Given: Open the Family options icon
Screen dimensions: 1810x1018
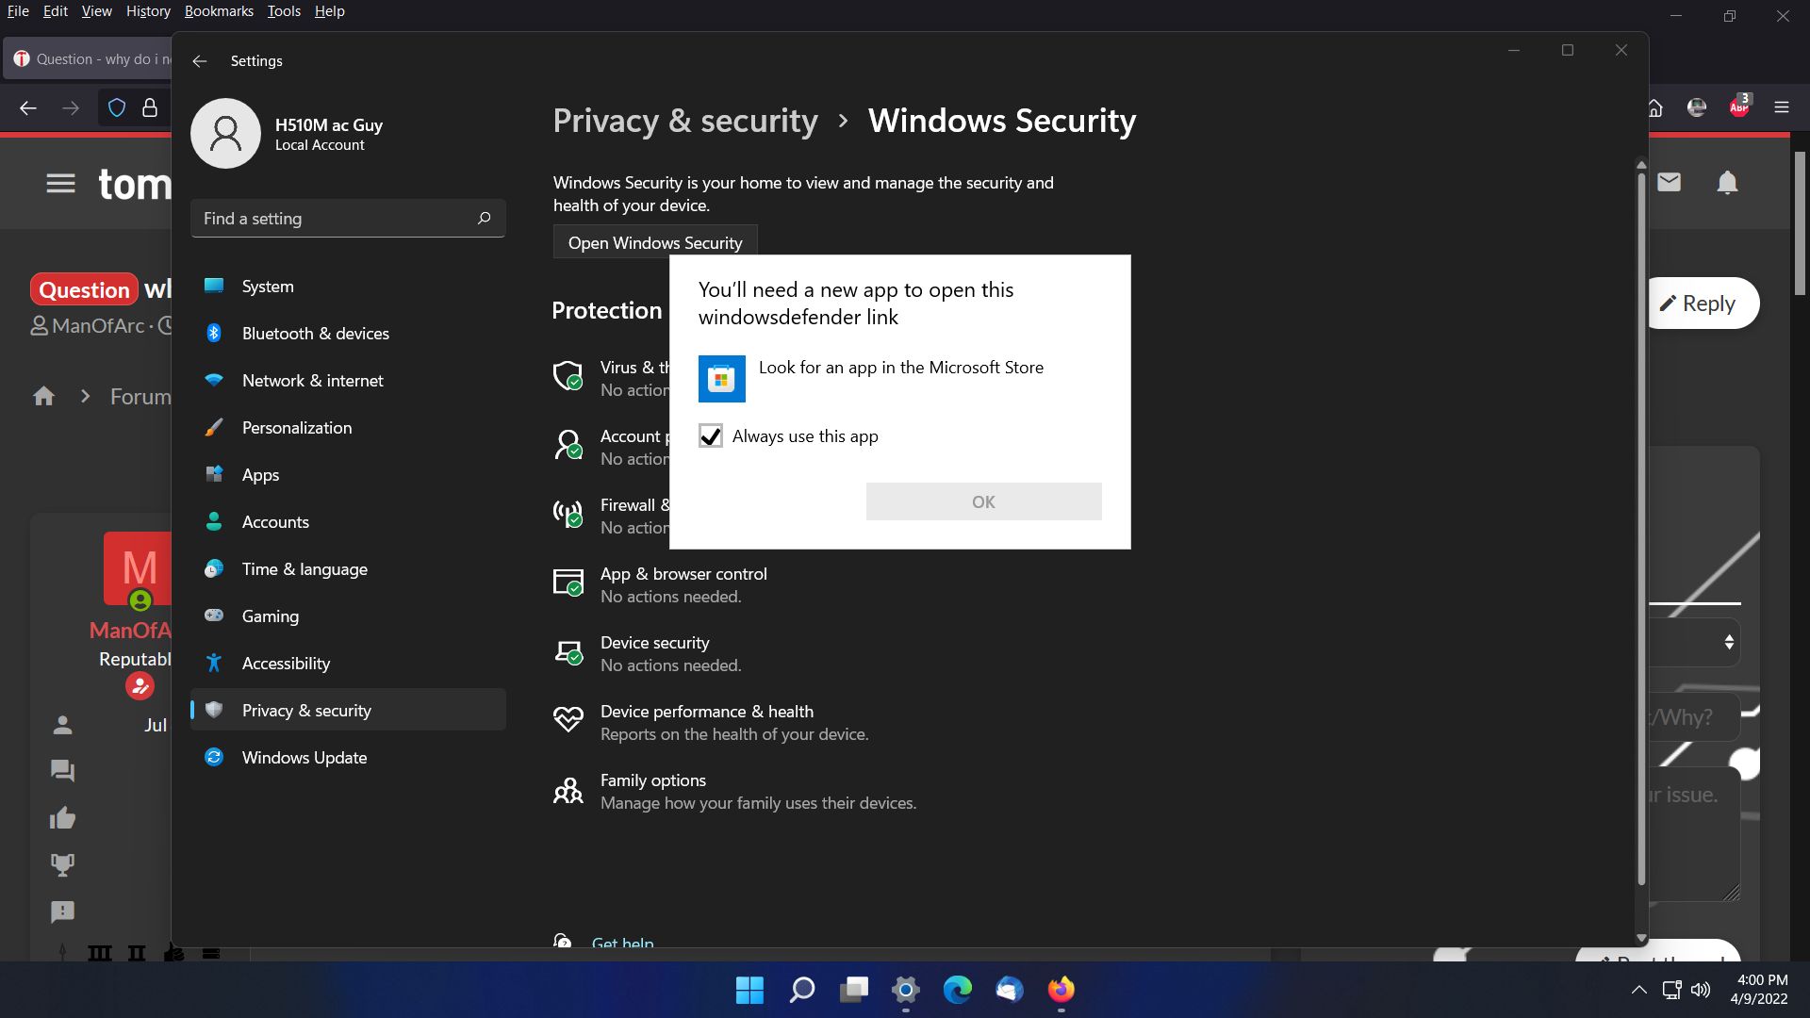Looking at the screenshot, I should coord(568,790).
